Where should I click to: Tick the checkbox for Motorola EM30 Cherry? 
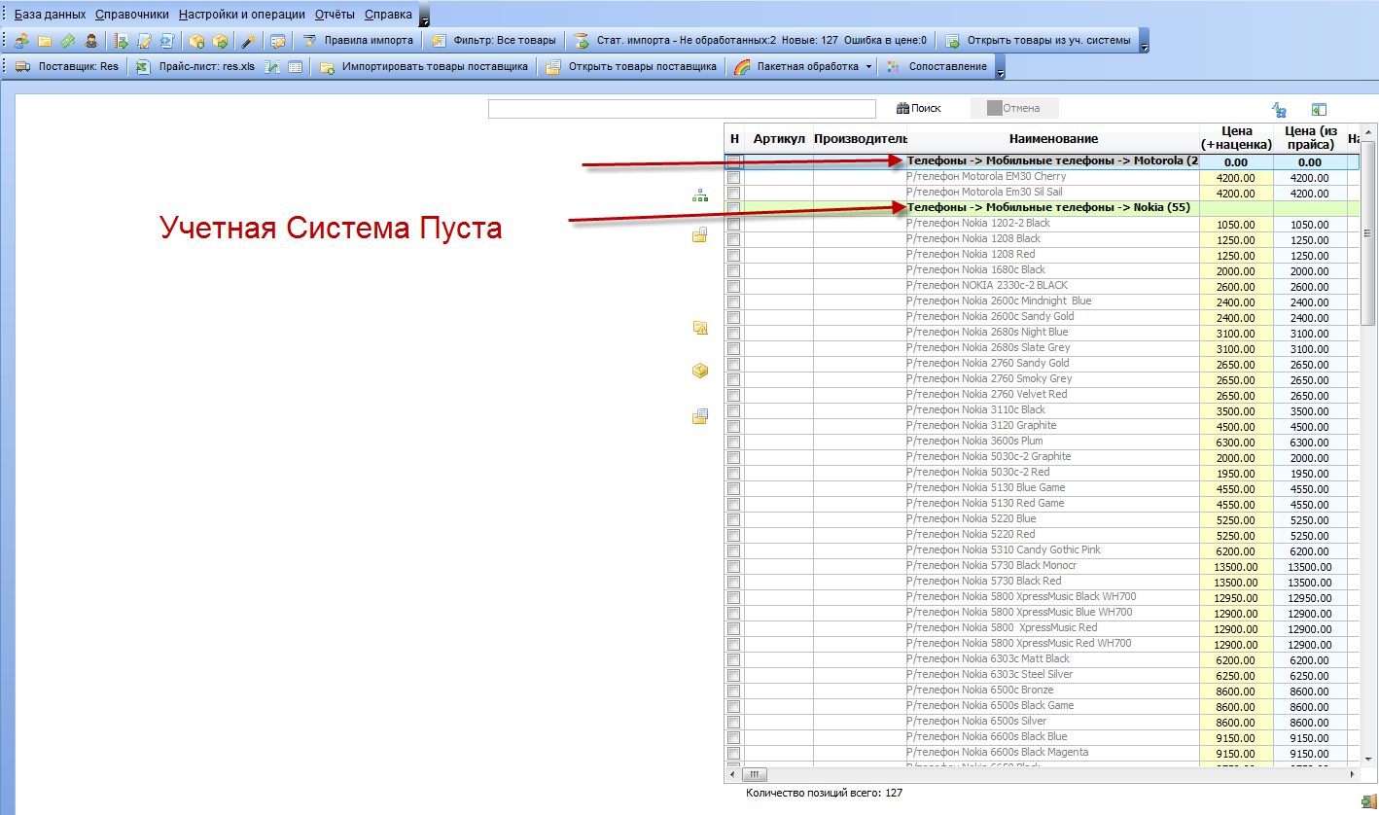pos(734,178)
